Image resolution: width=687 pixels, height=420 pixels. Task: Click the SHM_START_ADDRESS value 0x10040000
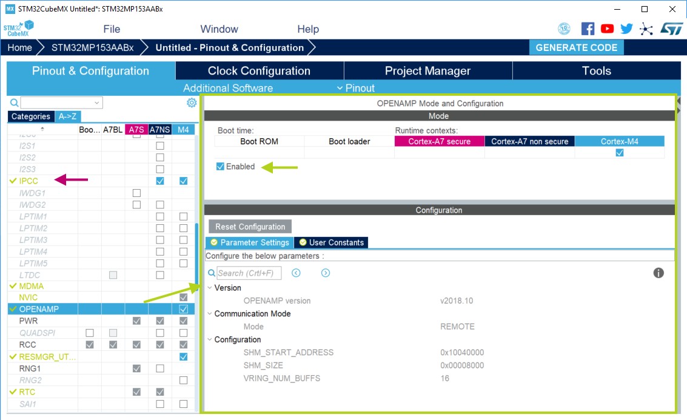click(x=462, y=352)
